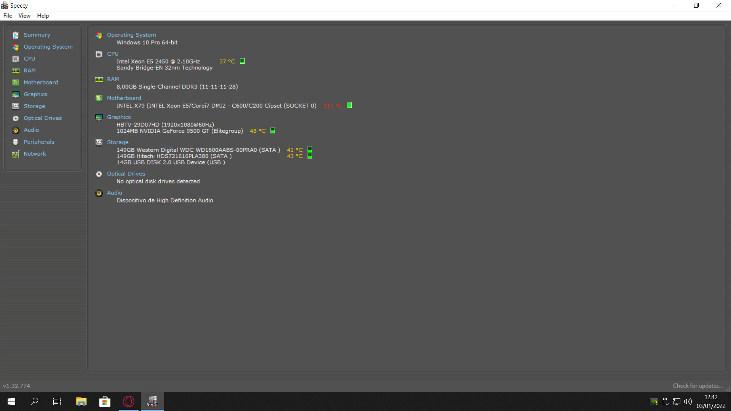This screenshot has width=731, height=411.
Task: Click the CPU temperature indicator beside 37 °C
Action: coord(242,61)
